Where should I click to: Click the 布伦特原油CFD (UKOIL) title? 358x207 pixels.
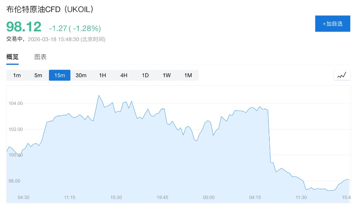pos(51,9)
